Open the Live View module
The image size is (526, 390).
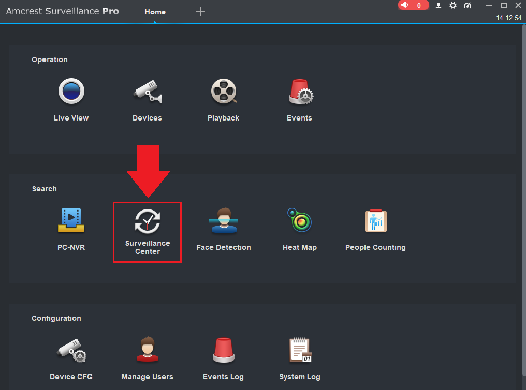pyautogui.click(x=71, y=92)
